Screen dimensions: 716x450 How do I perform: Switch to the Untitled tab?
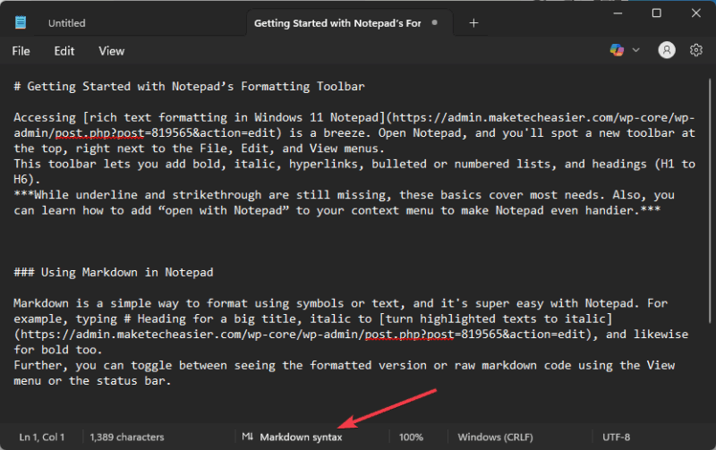pos(66,23)
